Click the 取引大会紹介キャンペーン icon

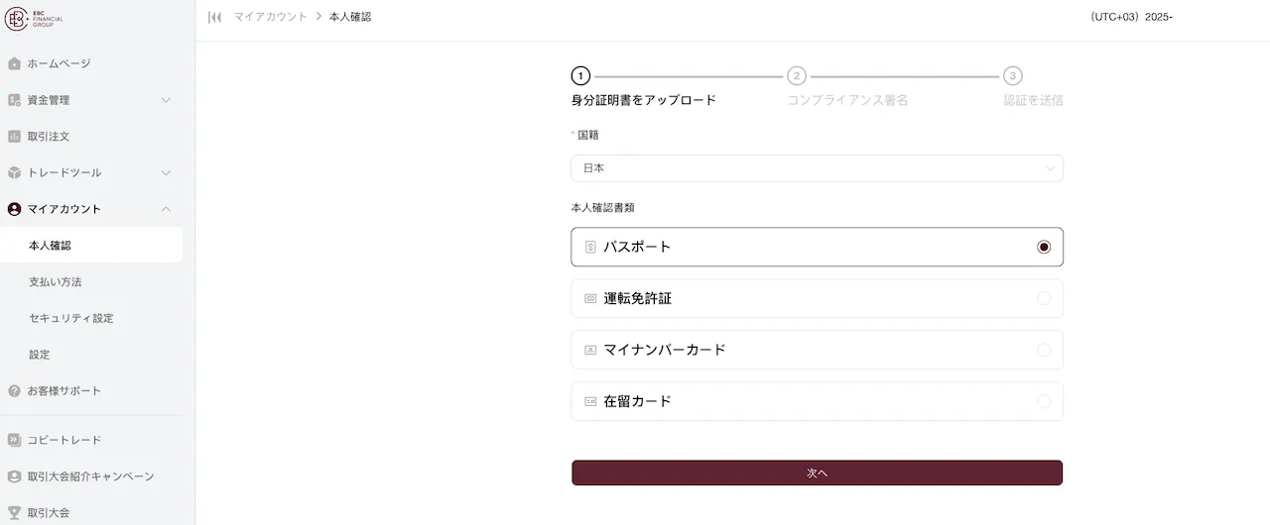(14, 476)
